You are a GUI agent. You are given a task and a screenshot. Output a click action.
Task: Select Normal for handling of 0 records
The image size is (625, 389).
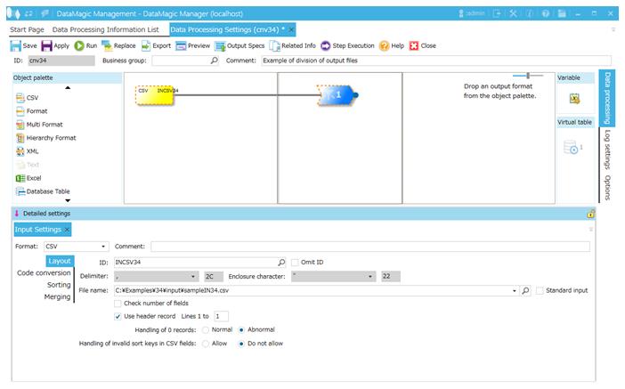(x=207, y=329)
